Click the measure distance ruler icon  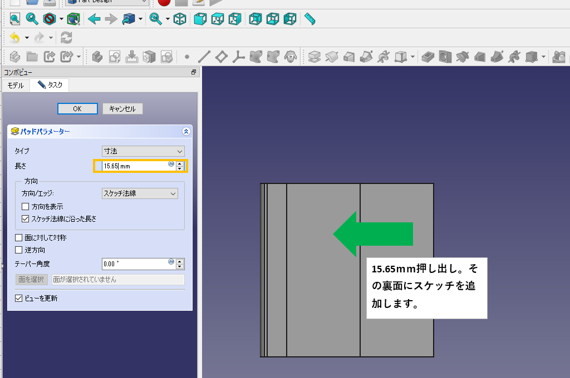coord(310,19)
